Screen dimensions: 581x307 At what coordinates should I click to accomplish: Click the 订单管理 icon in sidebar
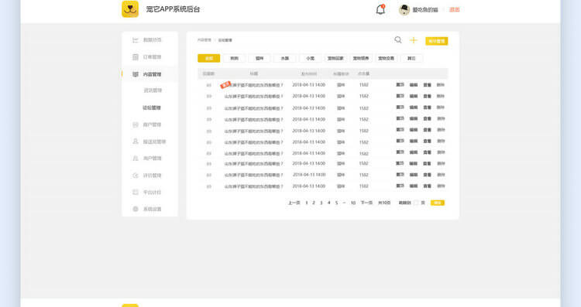[136, 57]
